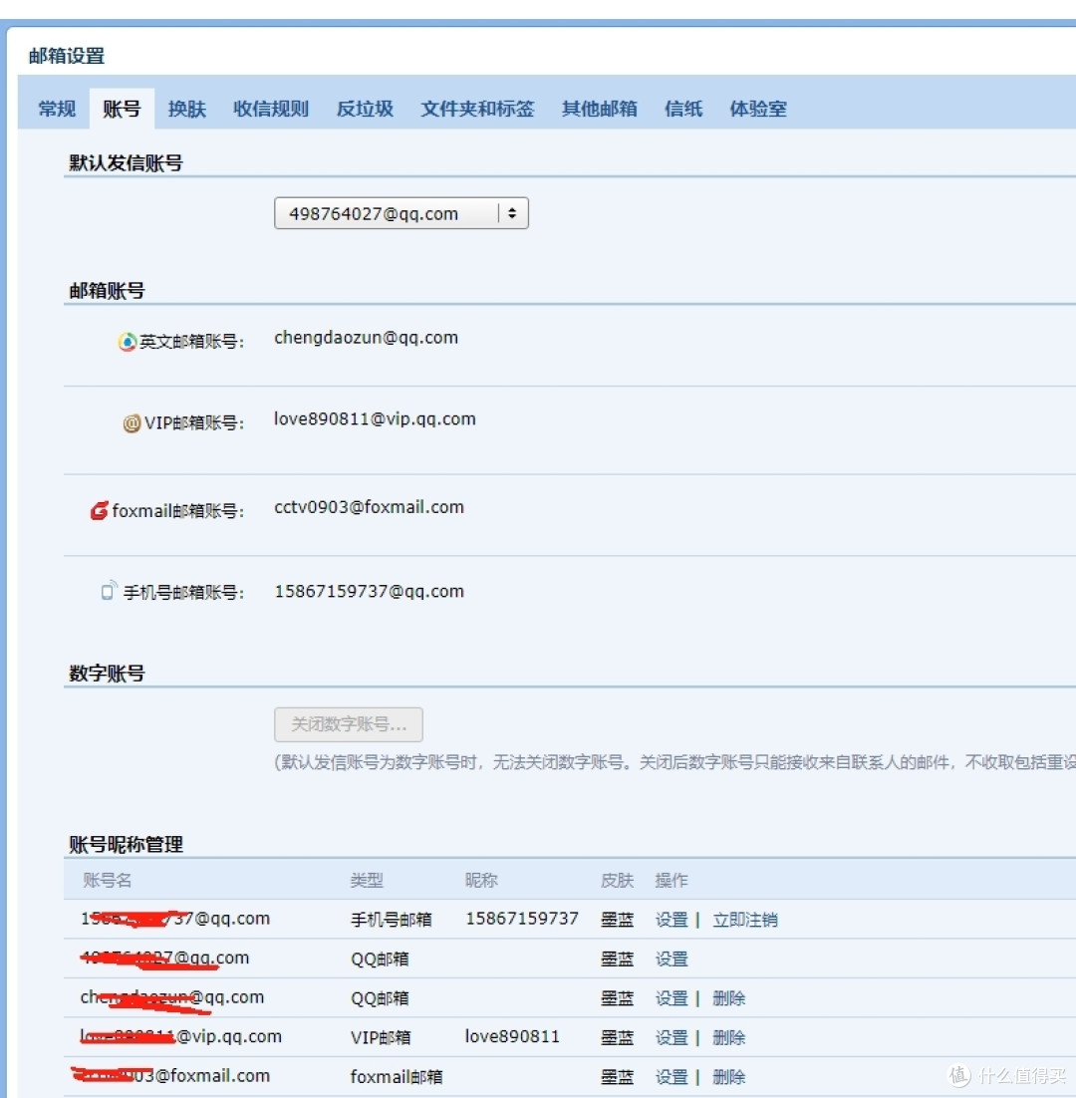1076x1098 pixels.
Task: Click 设置 in the foxmail邮箱 row
Action: (x=672, y=1076)
